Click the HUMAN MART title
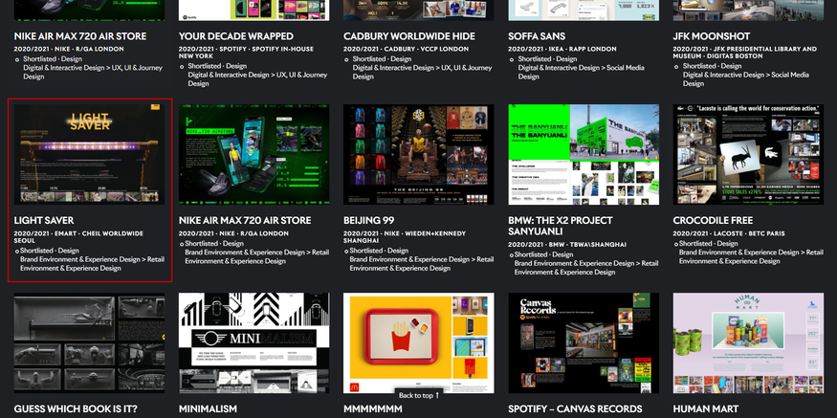837x418 pixels. (706, 409)
